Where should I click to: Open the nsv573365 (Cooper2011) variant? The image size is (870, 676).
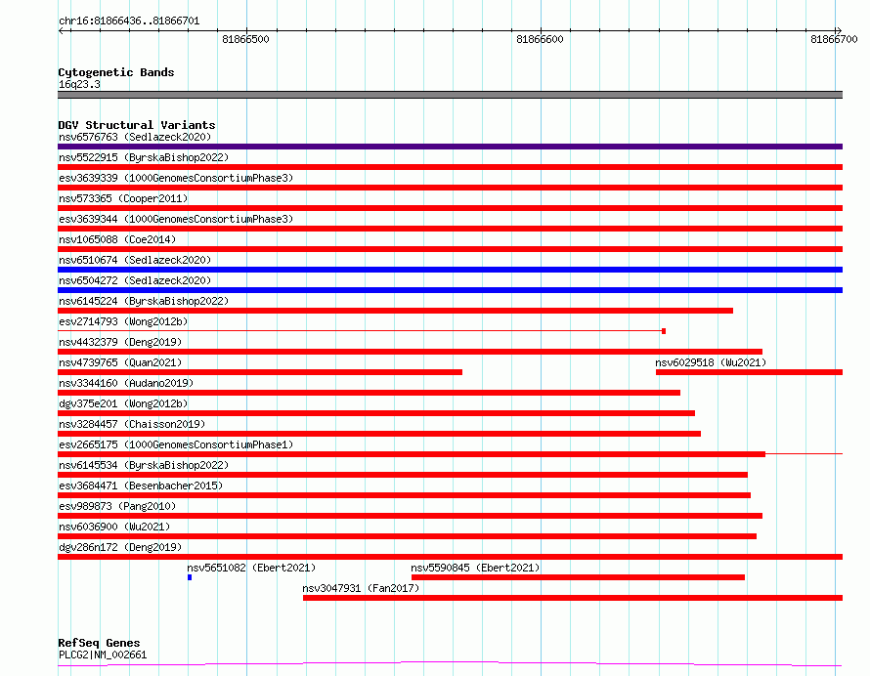pos(123,198)
